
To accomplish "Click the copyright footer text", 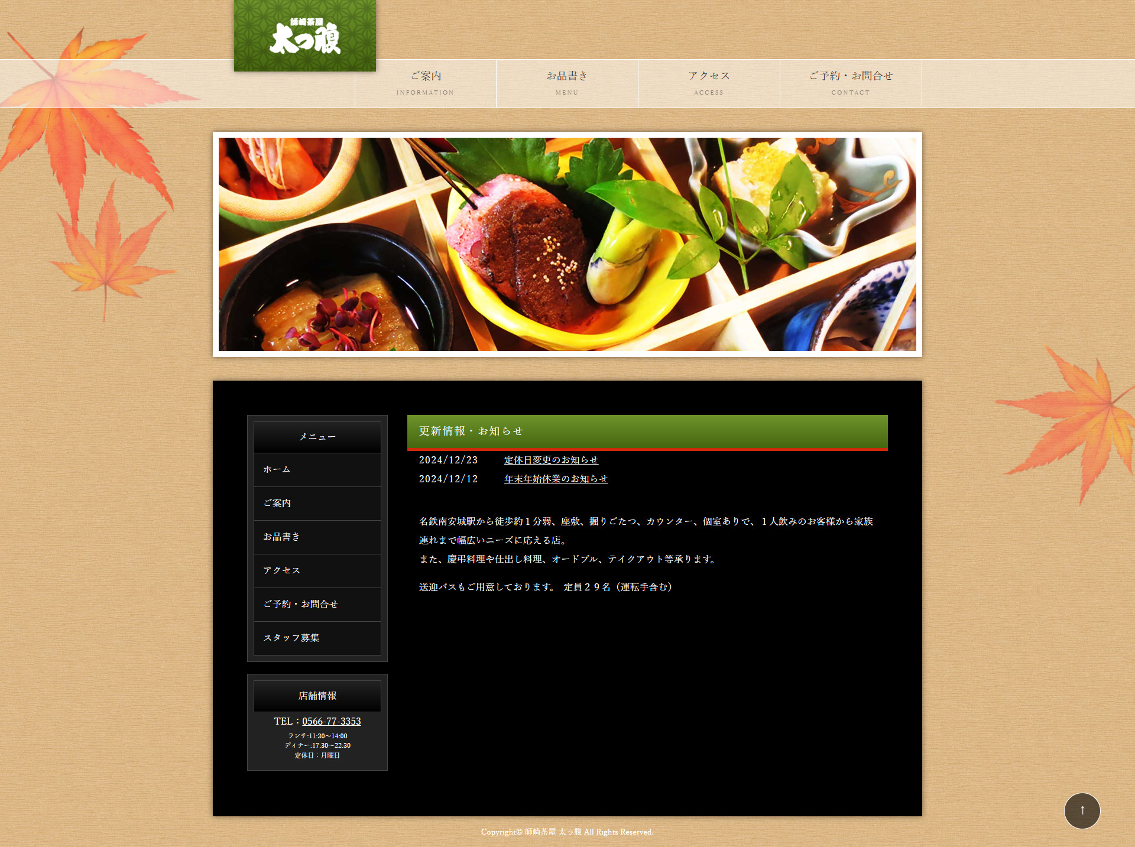I will (x=567, y=832).
